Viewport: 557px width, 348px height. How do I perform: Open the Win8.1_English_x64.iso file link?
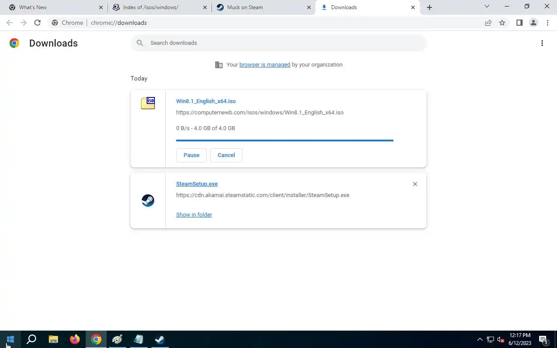pyautogui.click(x=206, y=101)
